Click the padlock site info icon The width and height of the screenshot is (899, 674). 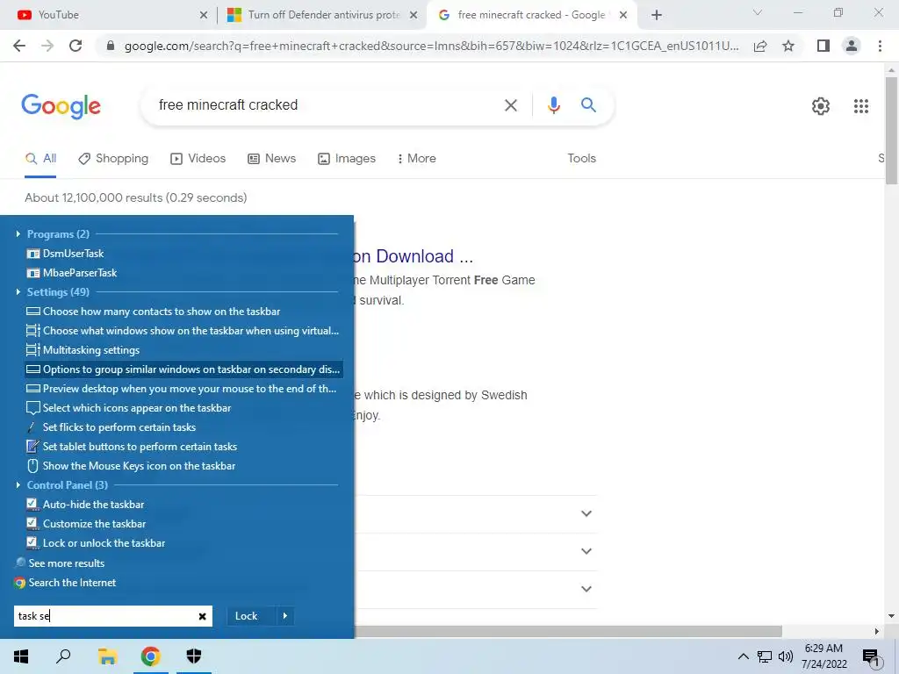pyautogui.click(x=111, y=46)
